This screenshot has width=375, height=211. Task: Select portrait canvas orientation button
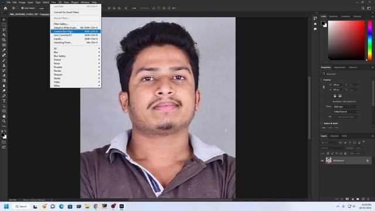[x=335, y=96]
